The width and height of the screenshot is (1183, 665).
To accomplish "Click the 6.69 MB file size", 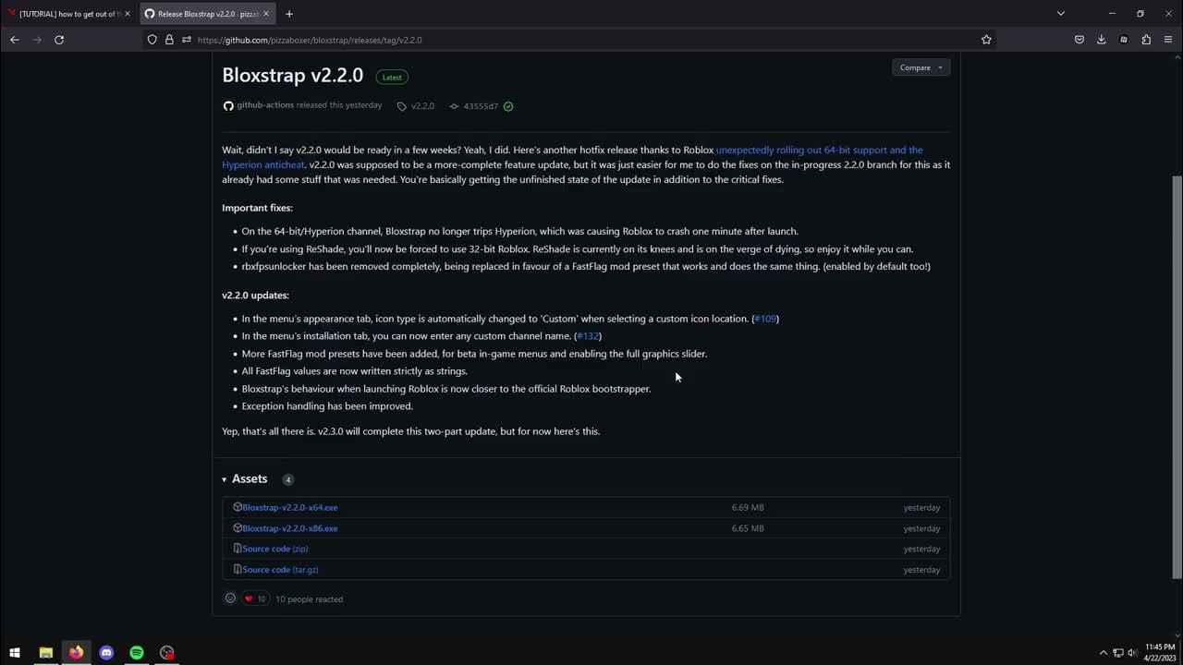I will [748, 507].
